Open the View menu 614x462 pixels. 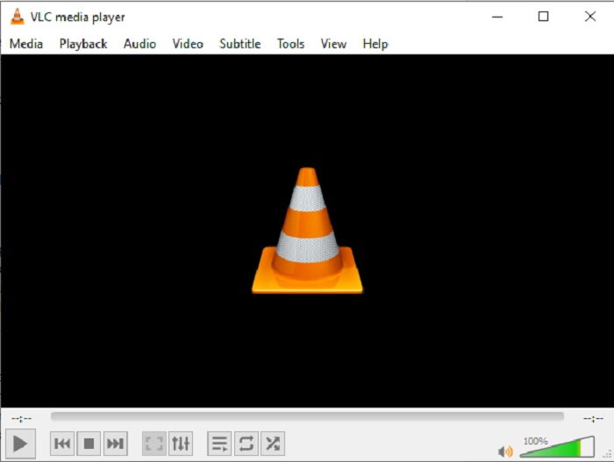pyautogui.click(x=333, y=44)
